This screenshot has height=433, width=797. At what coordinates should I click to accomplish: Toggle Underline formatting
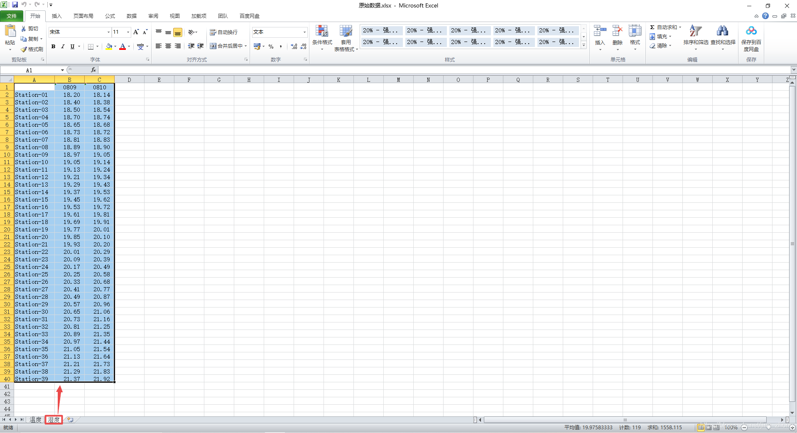72,47
